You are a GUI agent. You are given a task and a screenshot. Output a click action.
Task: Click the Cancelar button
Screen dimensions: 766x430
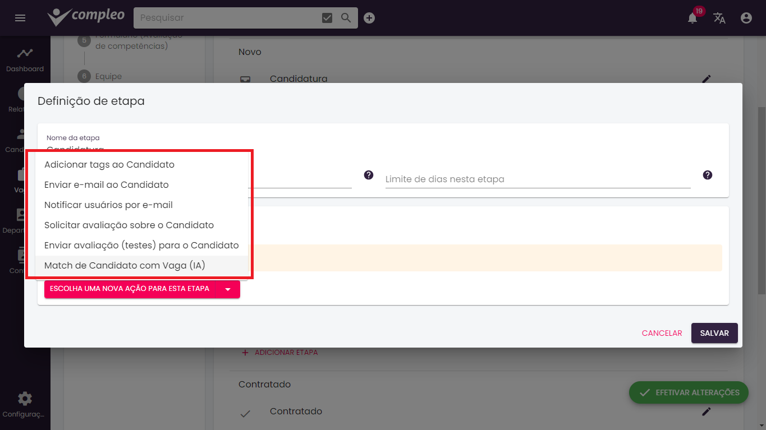[662, 333]
